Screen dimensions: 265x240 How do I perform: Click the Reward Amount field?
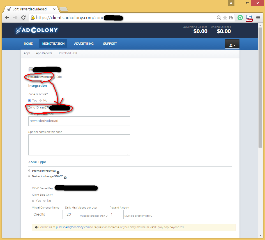(x=117, y=214)
